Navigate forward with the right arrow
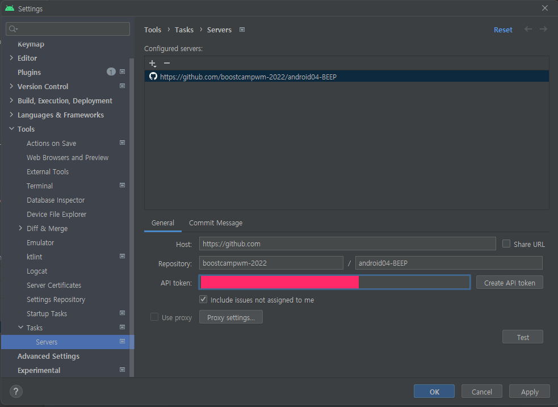This screenshot has height=407, width=558. (543, 29)
